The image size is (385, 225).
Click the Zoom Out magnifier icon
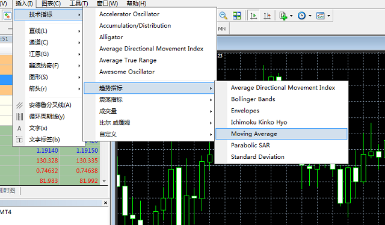(x=223, y=16)
